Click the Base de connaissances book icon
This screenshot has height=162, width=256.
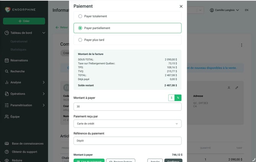[x=7, y=144]
